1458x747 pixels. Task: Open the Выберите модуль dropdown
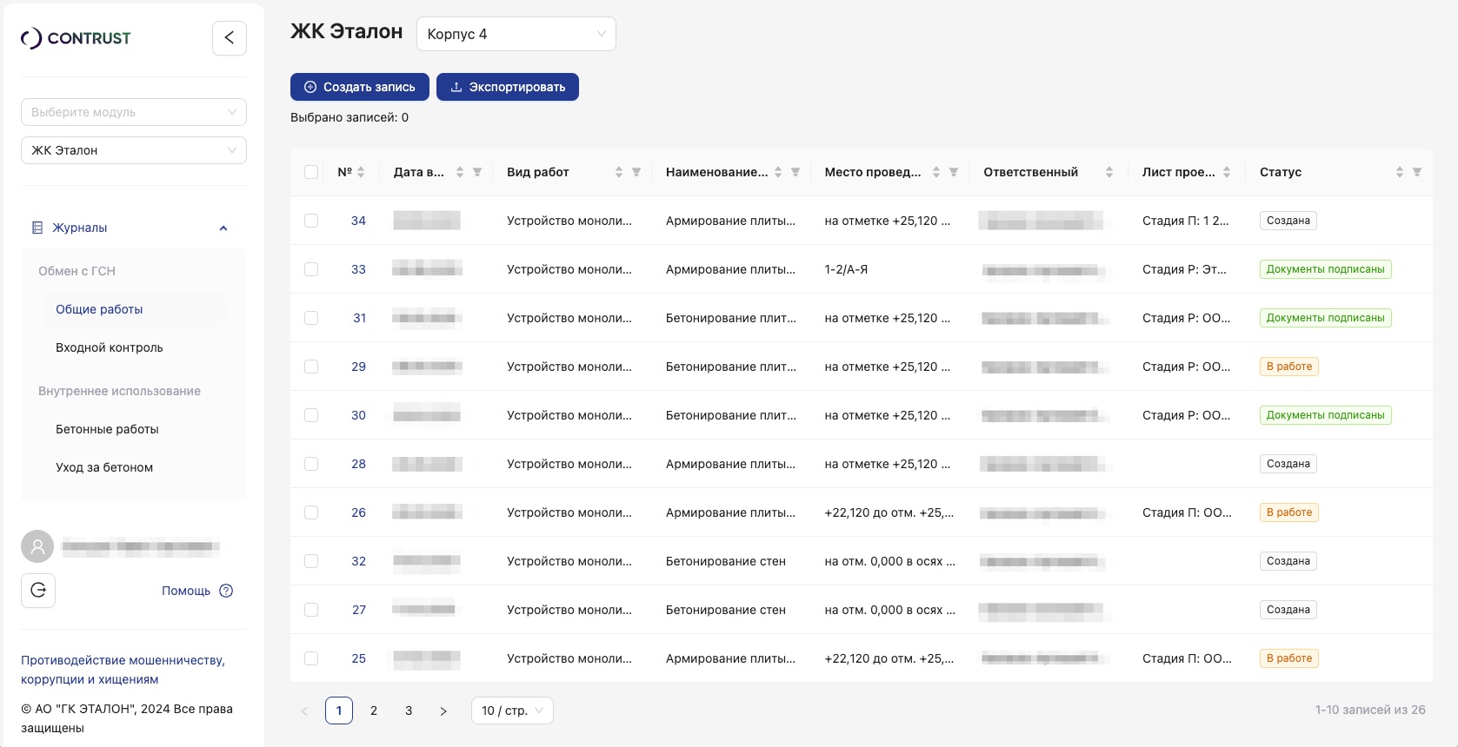[x=134, y=112]
